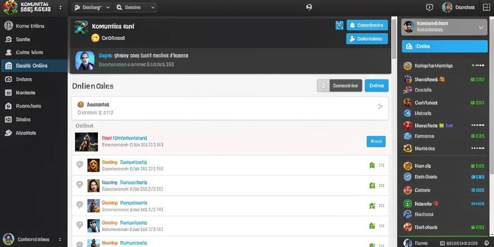Expand the Gaming dropdown in the top bar
The image size is (494, 247).
pyautogui.click(x=92, y=8)
